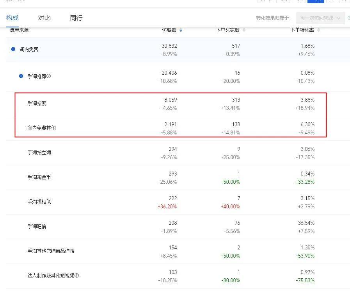Click the 手淘搜索 source name
The height and width of the screenshot is (292, 350).
pyautogui.click(x=37, y=103)
